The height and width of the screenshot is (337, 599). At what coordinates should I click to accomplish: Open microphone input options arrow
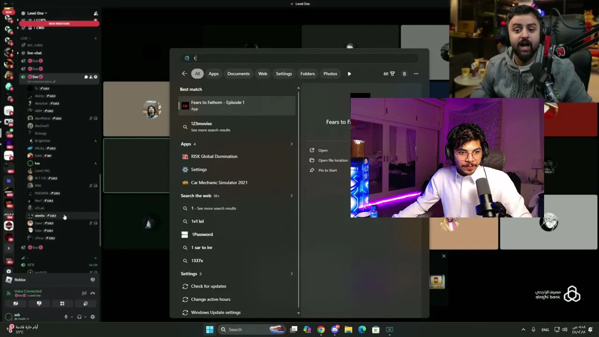point(72,317)
